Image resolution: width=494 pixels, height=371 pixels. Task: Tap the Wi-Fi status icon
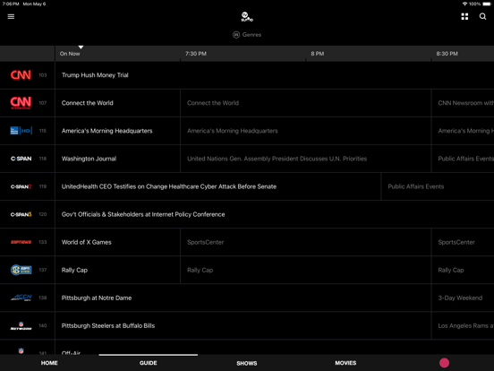pos(464,4)
